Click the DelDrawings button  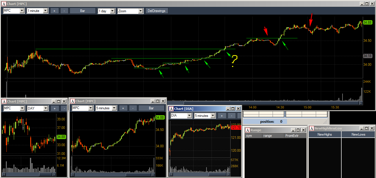tap(157, 11)
